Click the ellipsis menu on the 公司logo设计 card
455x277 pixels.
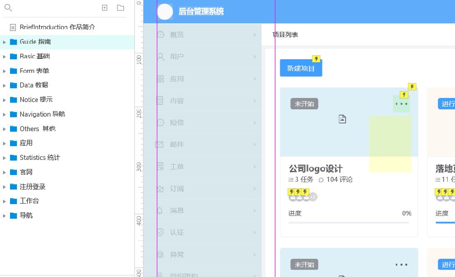coord(401,104)
